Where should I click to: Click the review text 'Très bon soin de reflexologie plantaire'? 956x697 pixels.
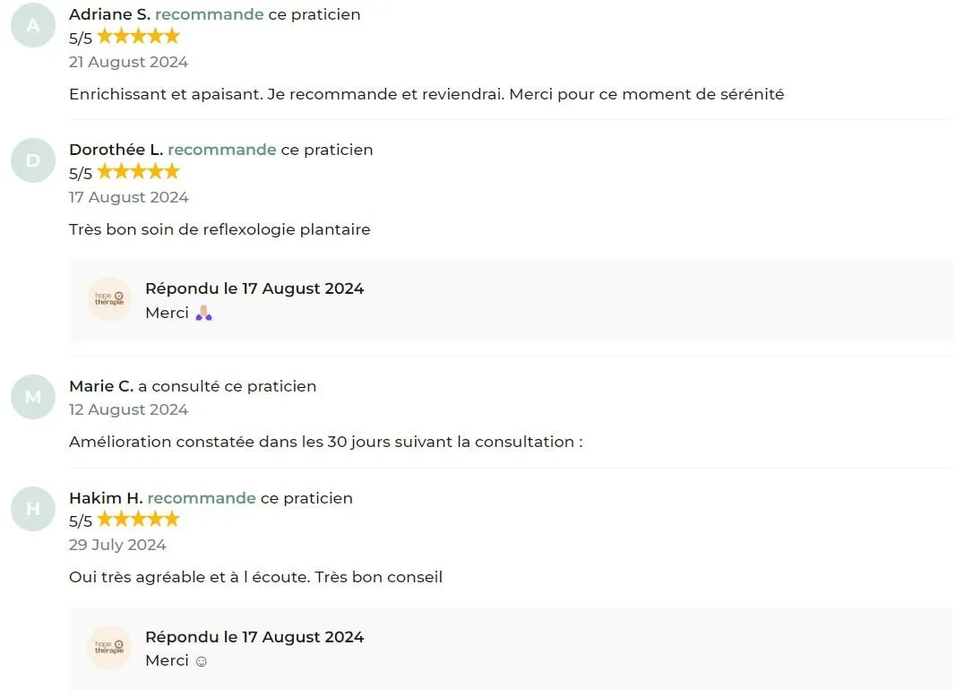click(220, 229)
